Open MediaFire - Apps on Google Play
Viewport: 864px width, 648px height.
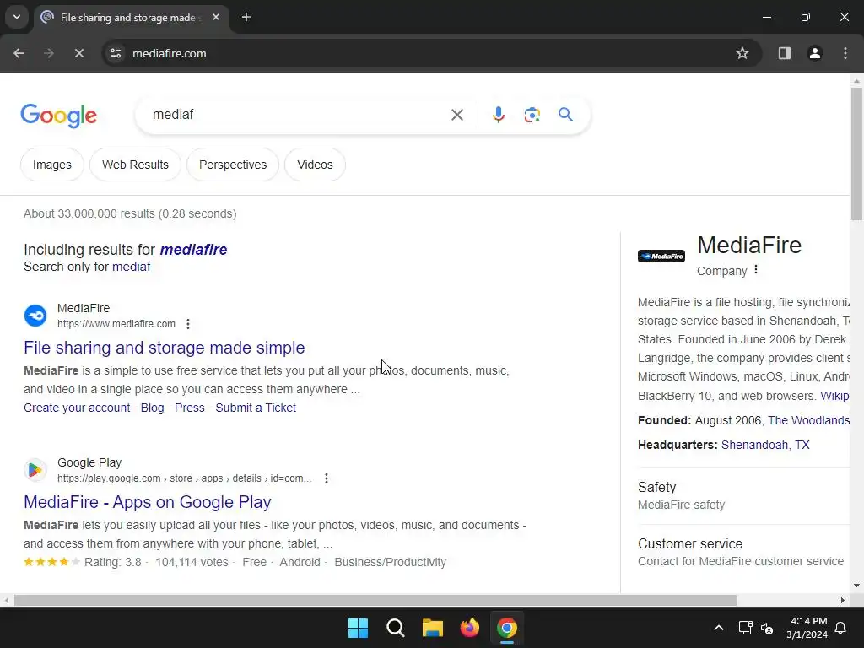147,502
